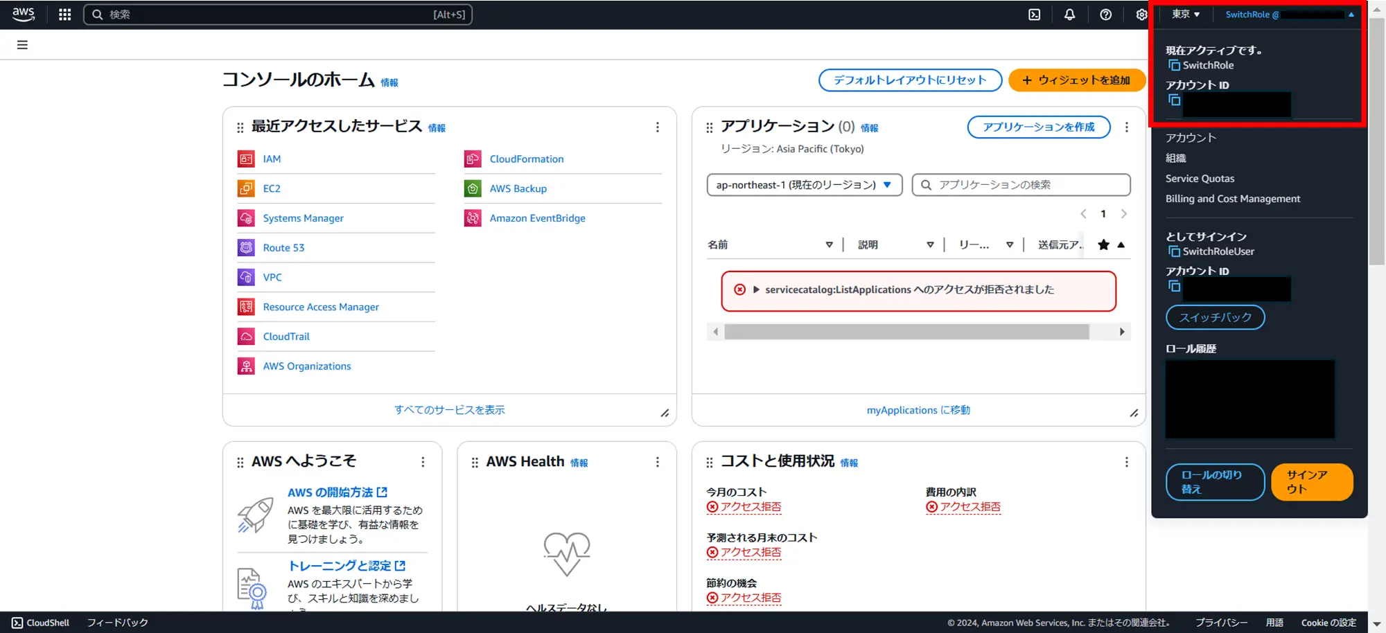Open options menu of Applications widget

(x=1127, y=127)
